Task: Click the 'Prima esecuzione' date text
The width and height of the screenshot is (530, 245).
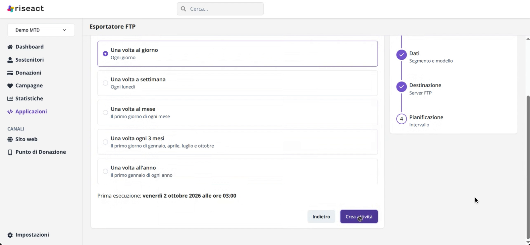Action: [167, 196]
